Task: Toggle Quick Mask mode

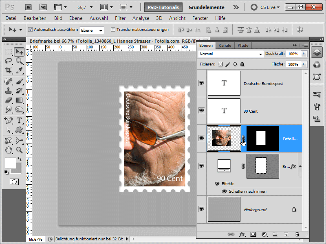Action: click(14, 182)
